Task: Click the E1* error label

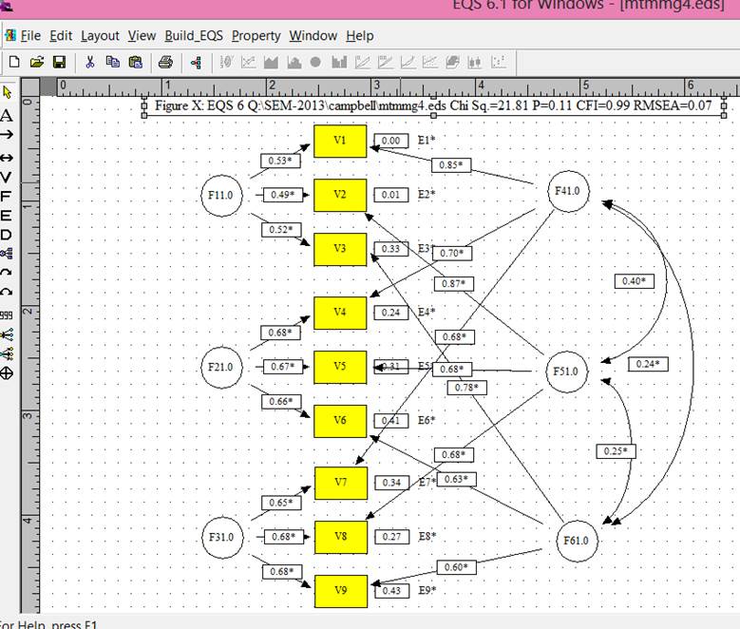Action: click(x=427, y=141)
